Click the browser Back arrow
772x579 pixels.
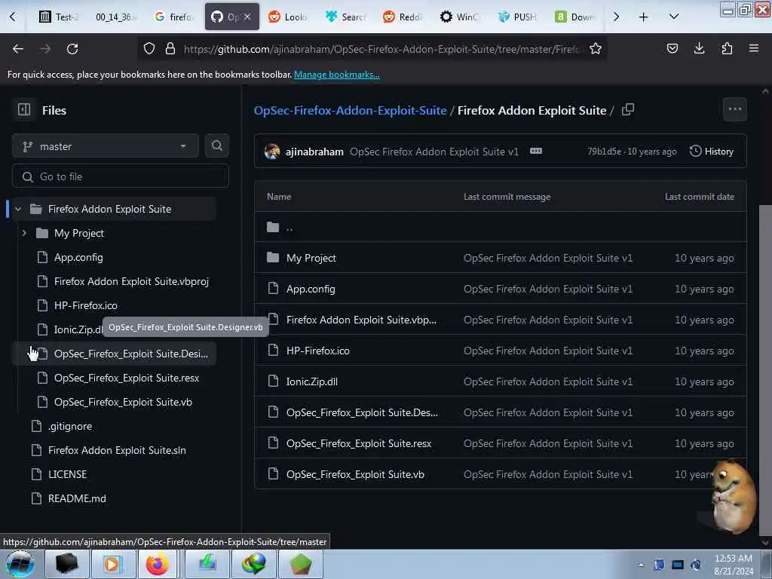pyautogui.click(x=18, y=49)
